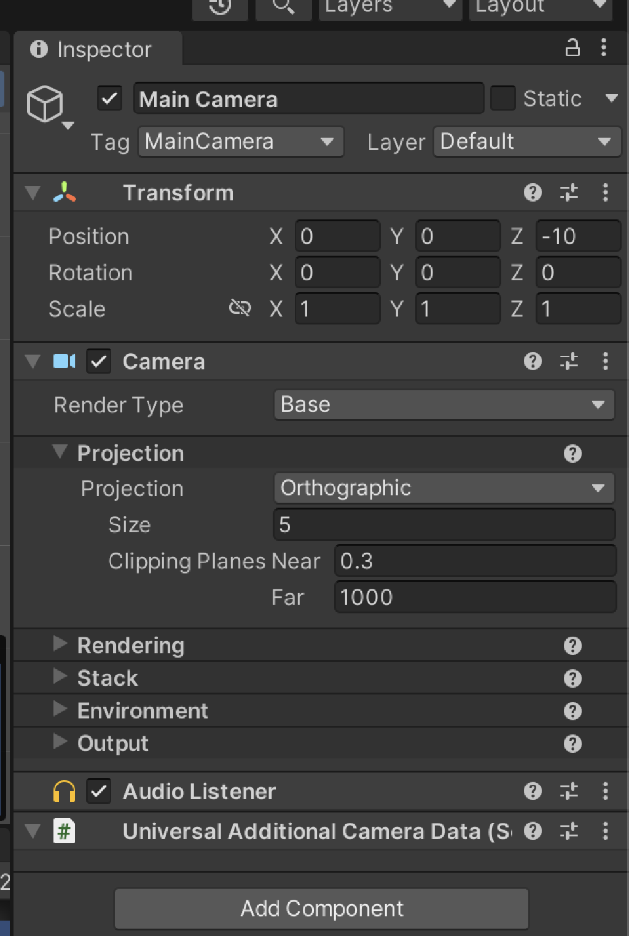Open Environment section help icon
Image resolution: width=629 pixels, height=936 pixels.
[x=572, y=711]
